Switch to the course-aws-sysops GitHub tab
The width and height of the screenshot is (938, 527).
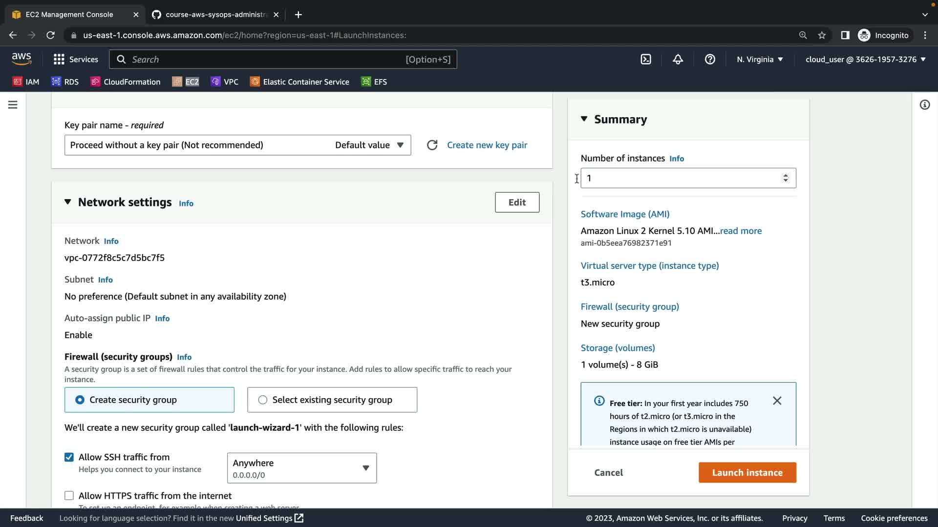pos(215,15)
